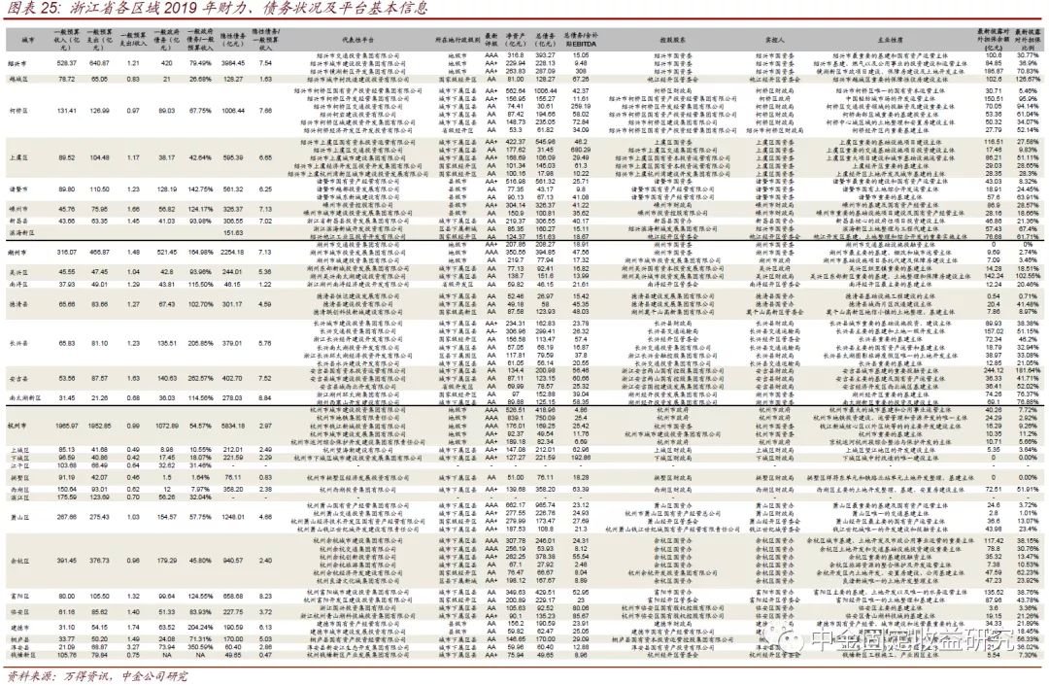
Task: Click the 代表性平台 column header
Action: pyautogui.click(x=358, y=41)
